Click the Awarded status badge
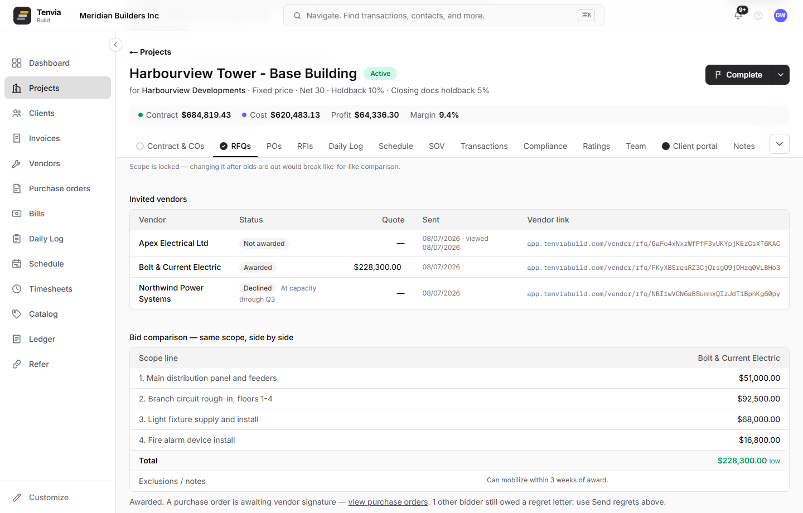This screenshot has width=803, height=513. (258, 268)
